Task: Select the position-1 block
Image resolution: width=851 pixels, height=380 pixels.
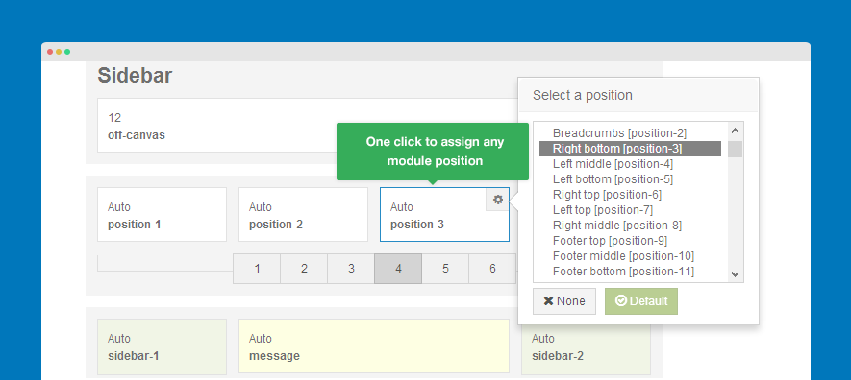Action: point(162,214)
